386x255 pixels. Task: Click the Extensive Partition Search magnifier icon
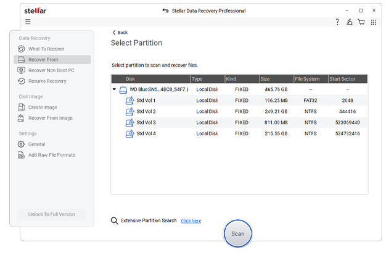coord(114,220)
